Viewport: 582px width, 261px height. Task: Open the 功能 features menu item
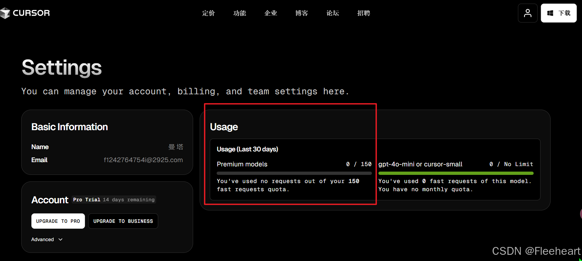[240, 13]
